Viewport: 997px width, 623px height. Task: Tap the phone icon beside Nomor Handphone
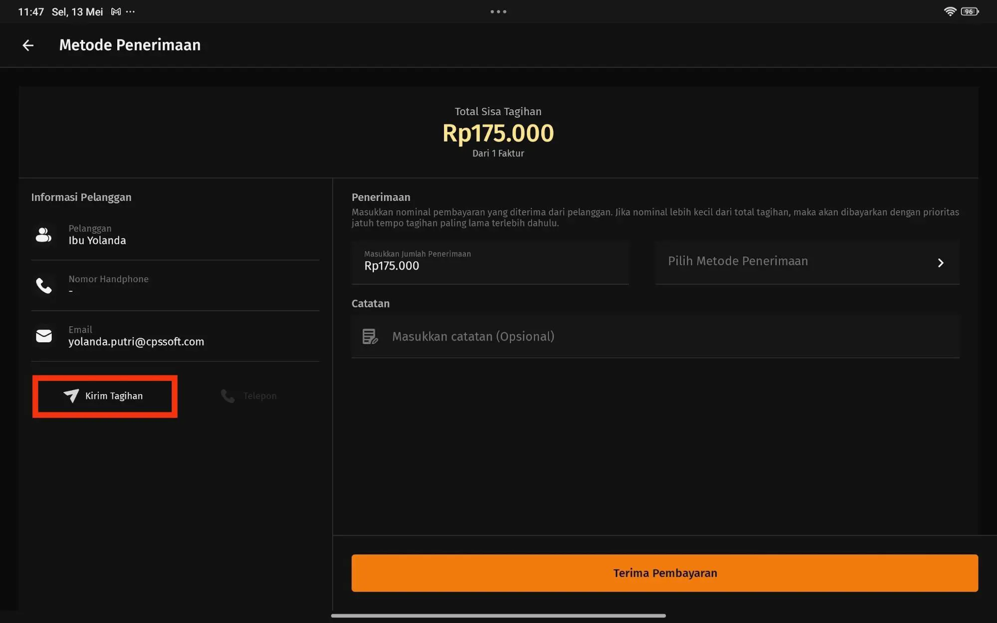[44, 285]
